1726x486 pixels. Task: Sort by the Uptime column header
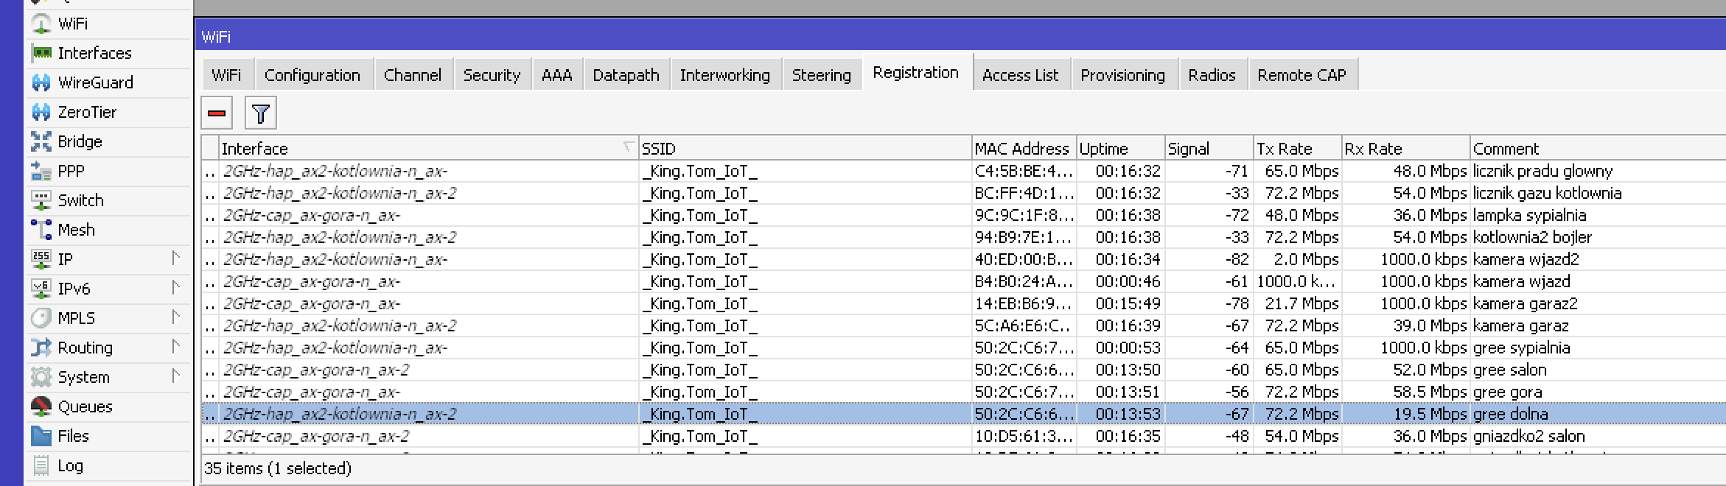point(1120,148)
